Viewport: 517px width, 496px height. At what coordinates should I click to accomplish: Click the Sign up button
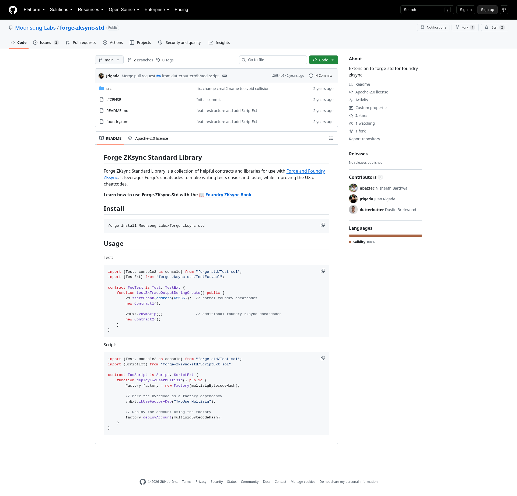[x=487, y=10]
